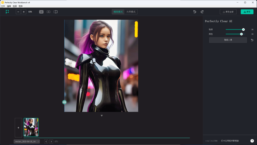Select the crop tool icon

(55, 12)
